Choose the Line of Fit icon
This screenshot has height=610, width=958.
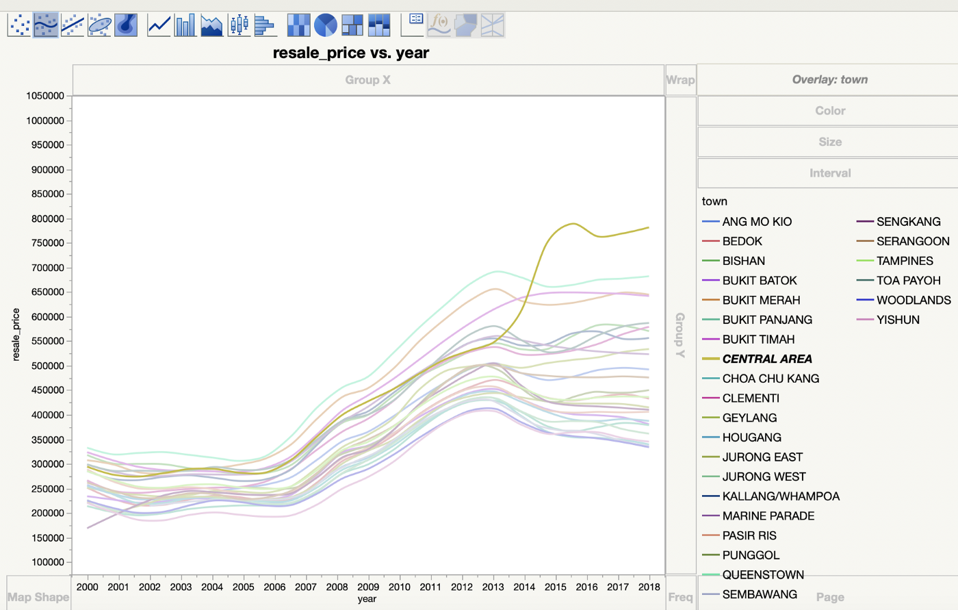(x=73, y=25)
